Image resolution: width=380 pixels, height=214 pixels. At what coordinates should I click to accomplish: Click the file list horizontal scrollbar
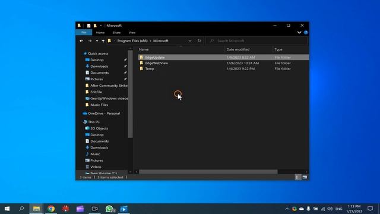point(208,172)
